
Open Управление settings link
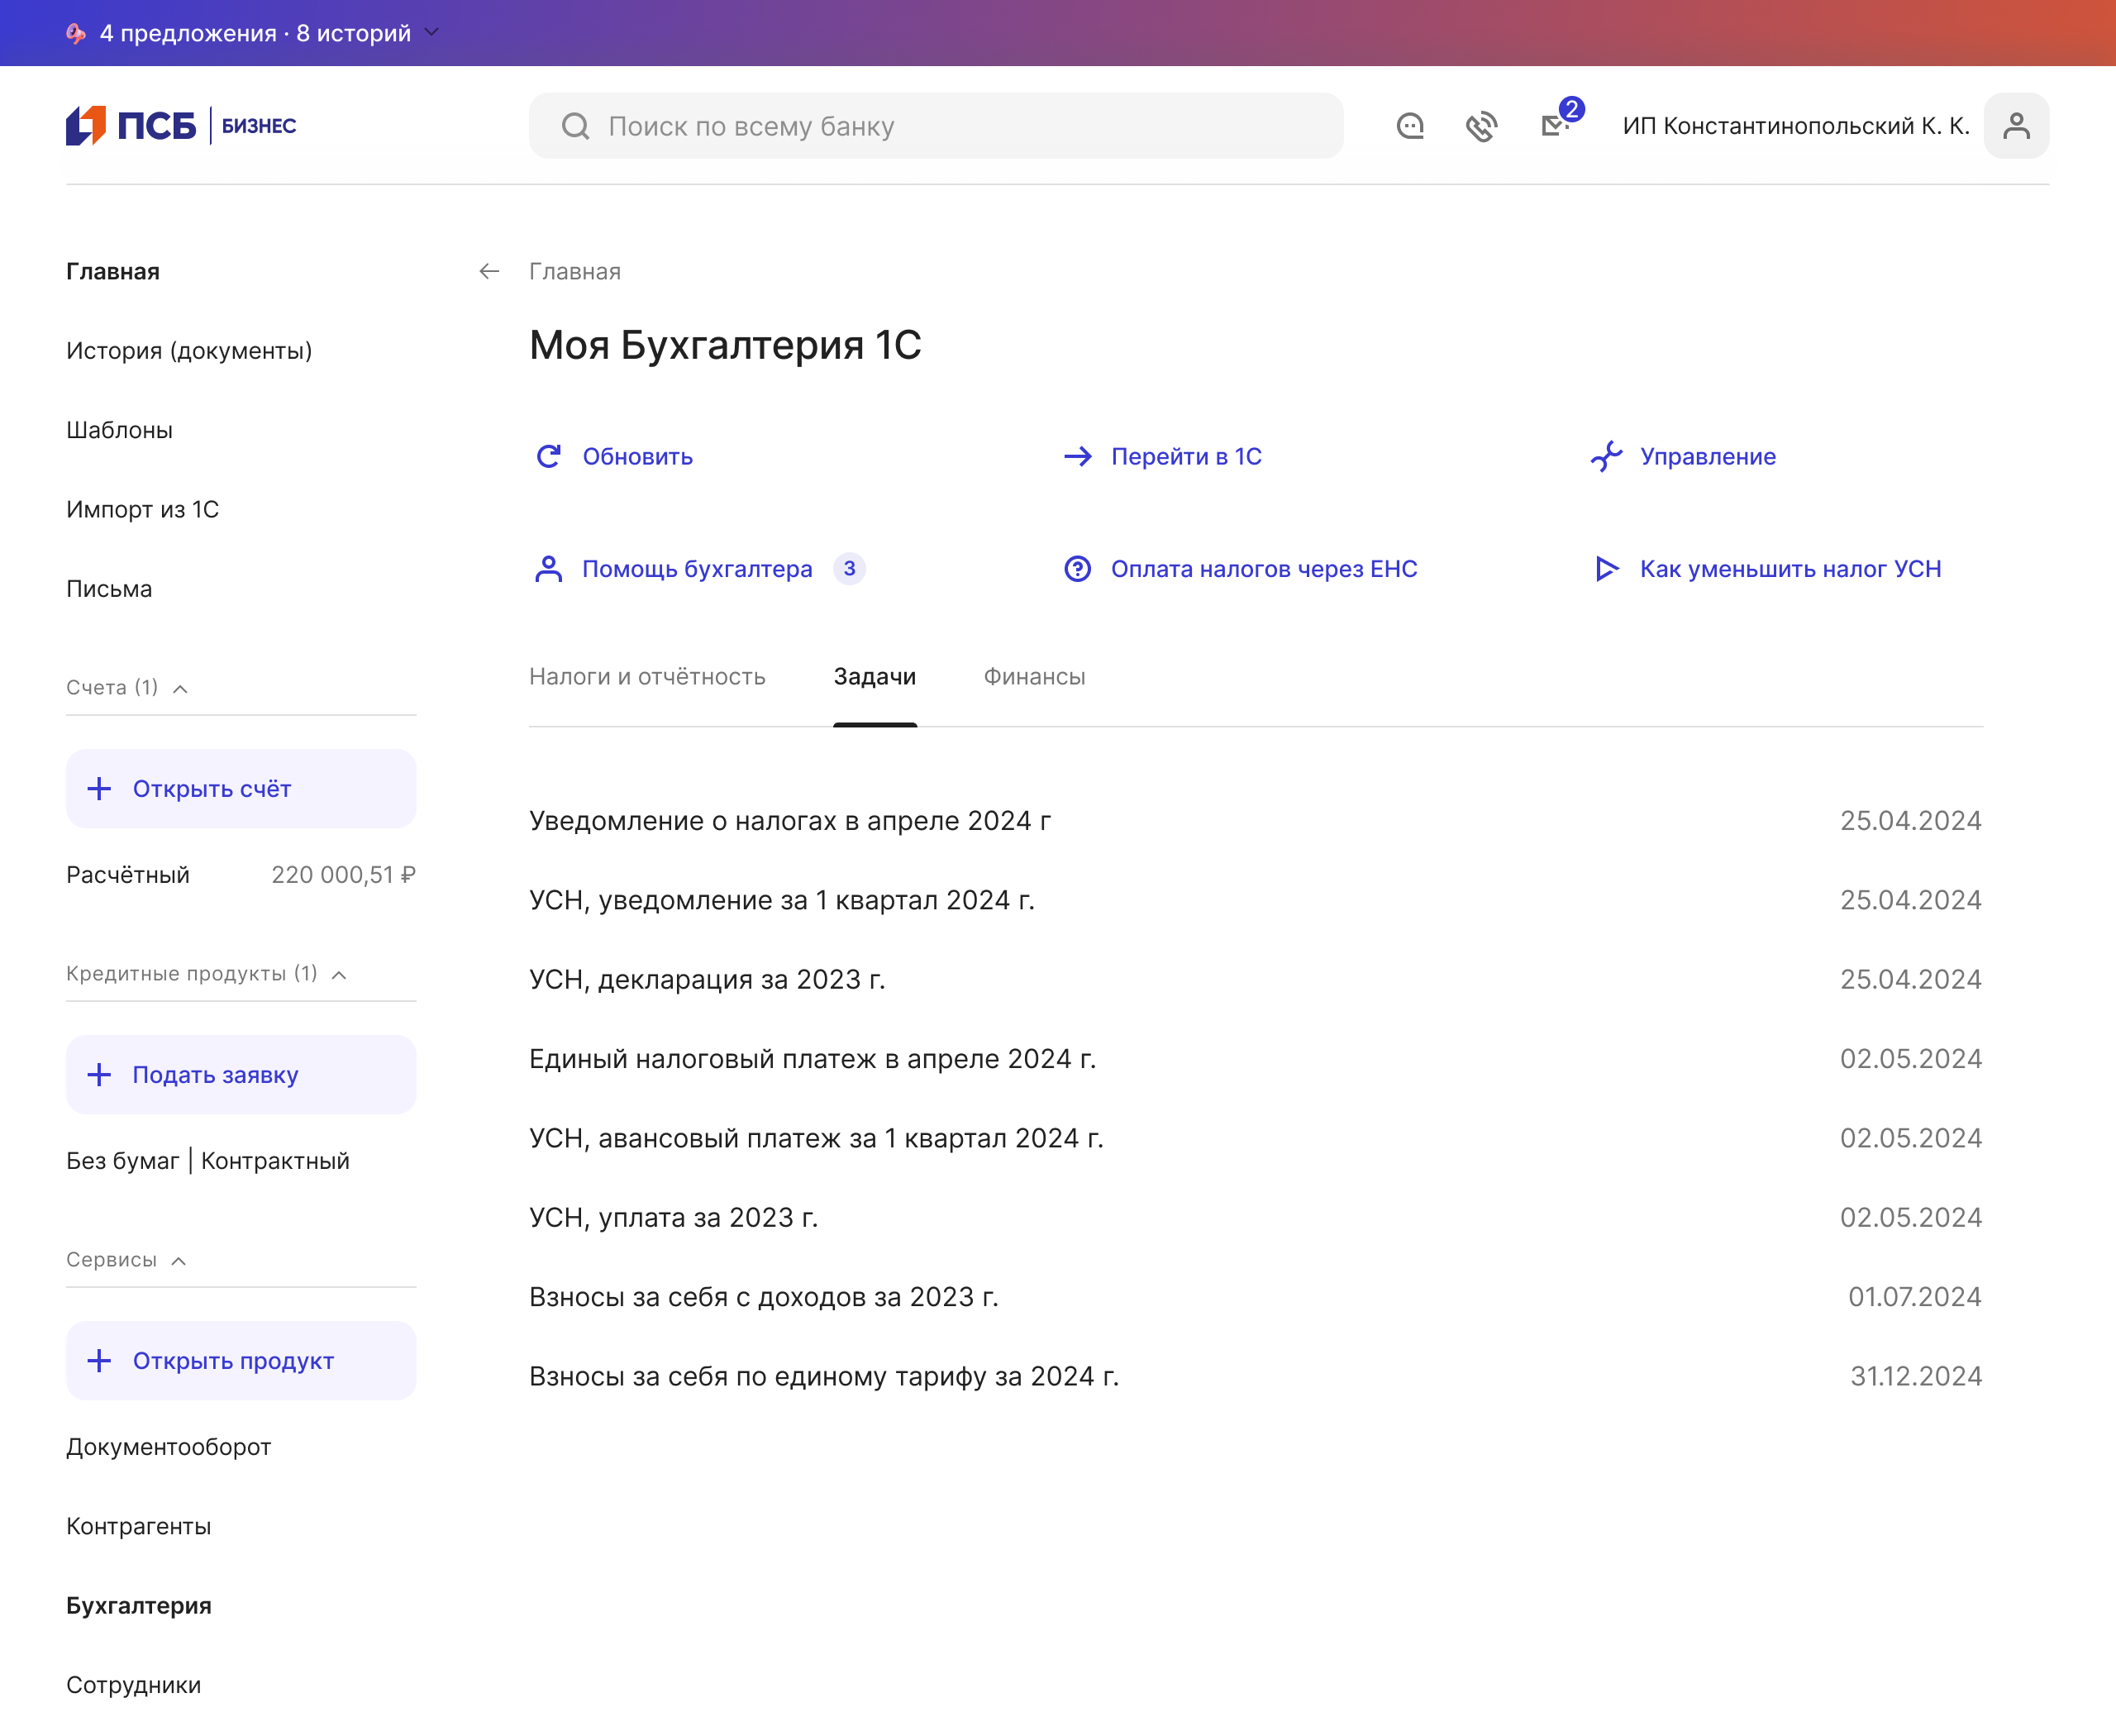pyautogui.click(x=1707, y=456)
